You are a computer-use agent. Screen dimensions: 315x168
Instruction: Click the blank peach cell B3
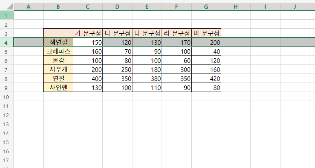tap(58, 33)
